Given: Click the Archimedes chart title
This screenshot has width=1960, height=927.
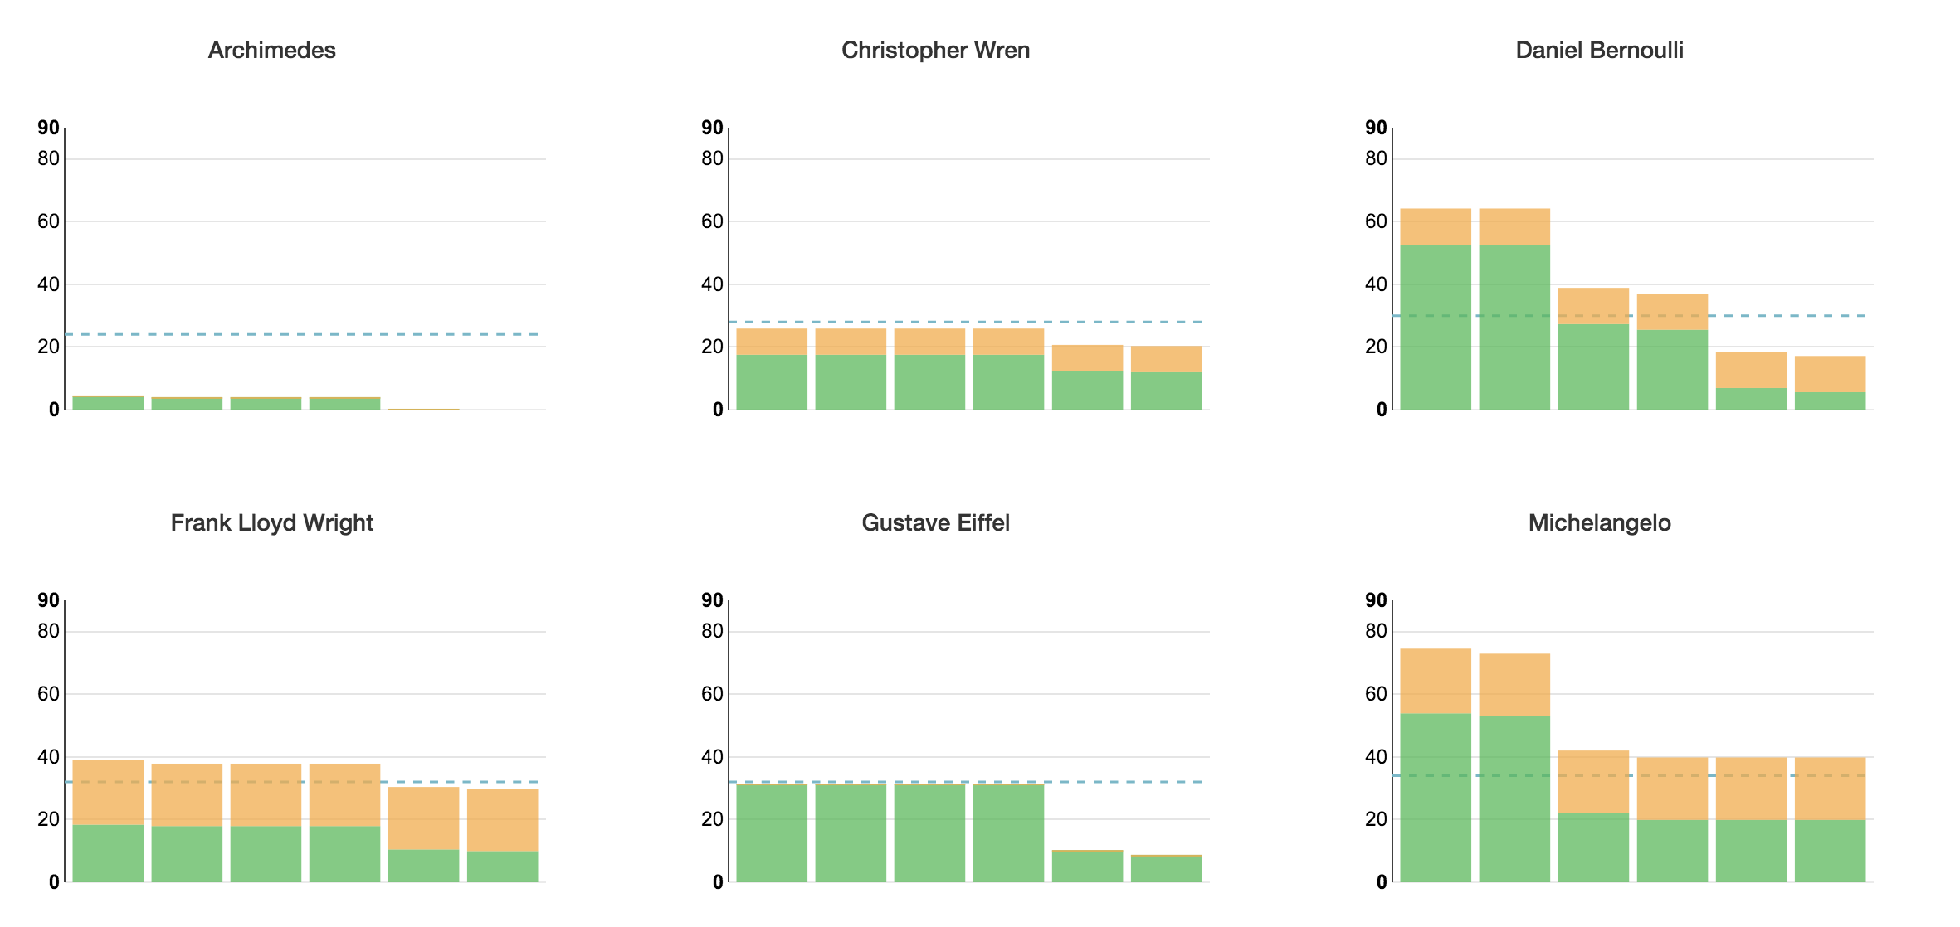Looking at the screenshot, I should 271,51.
